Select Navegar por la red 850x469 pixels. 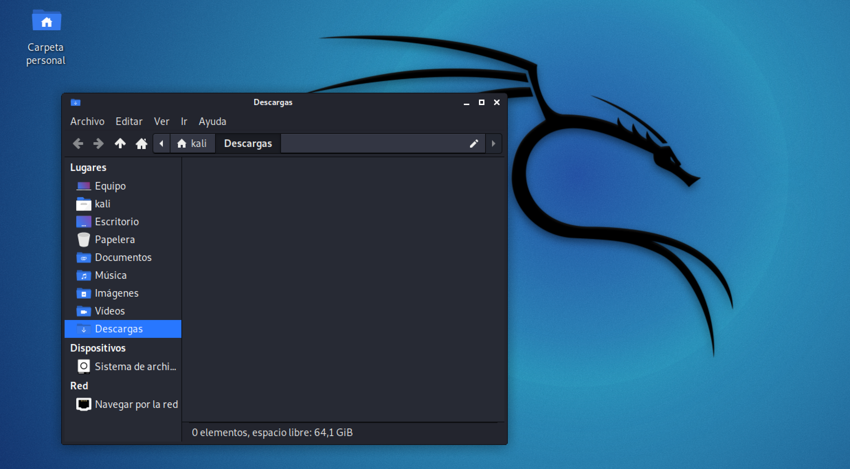click(x=136, y=404)
